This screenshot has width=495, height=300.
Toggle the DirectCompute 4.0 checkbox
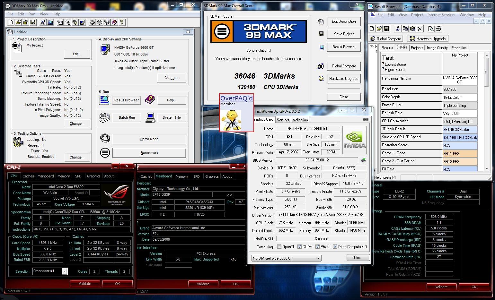(x=335, y=247)
